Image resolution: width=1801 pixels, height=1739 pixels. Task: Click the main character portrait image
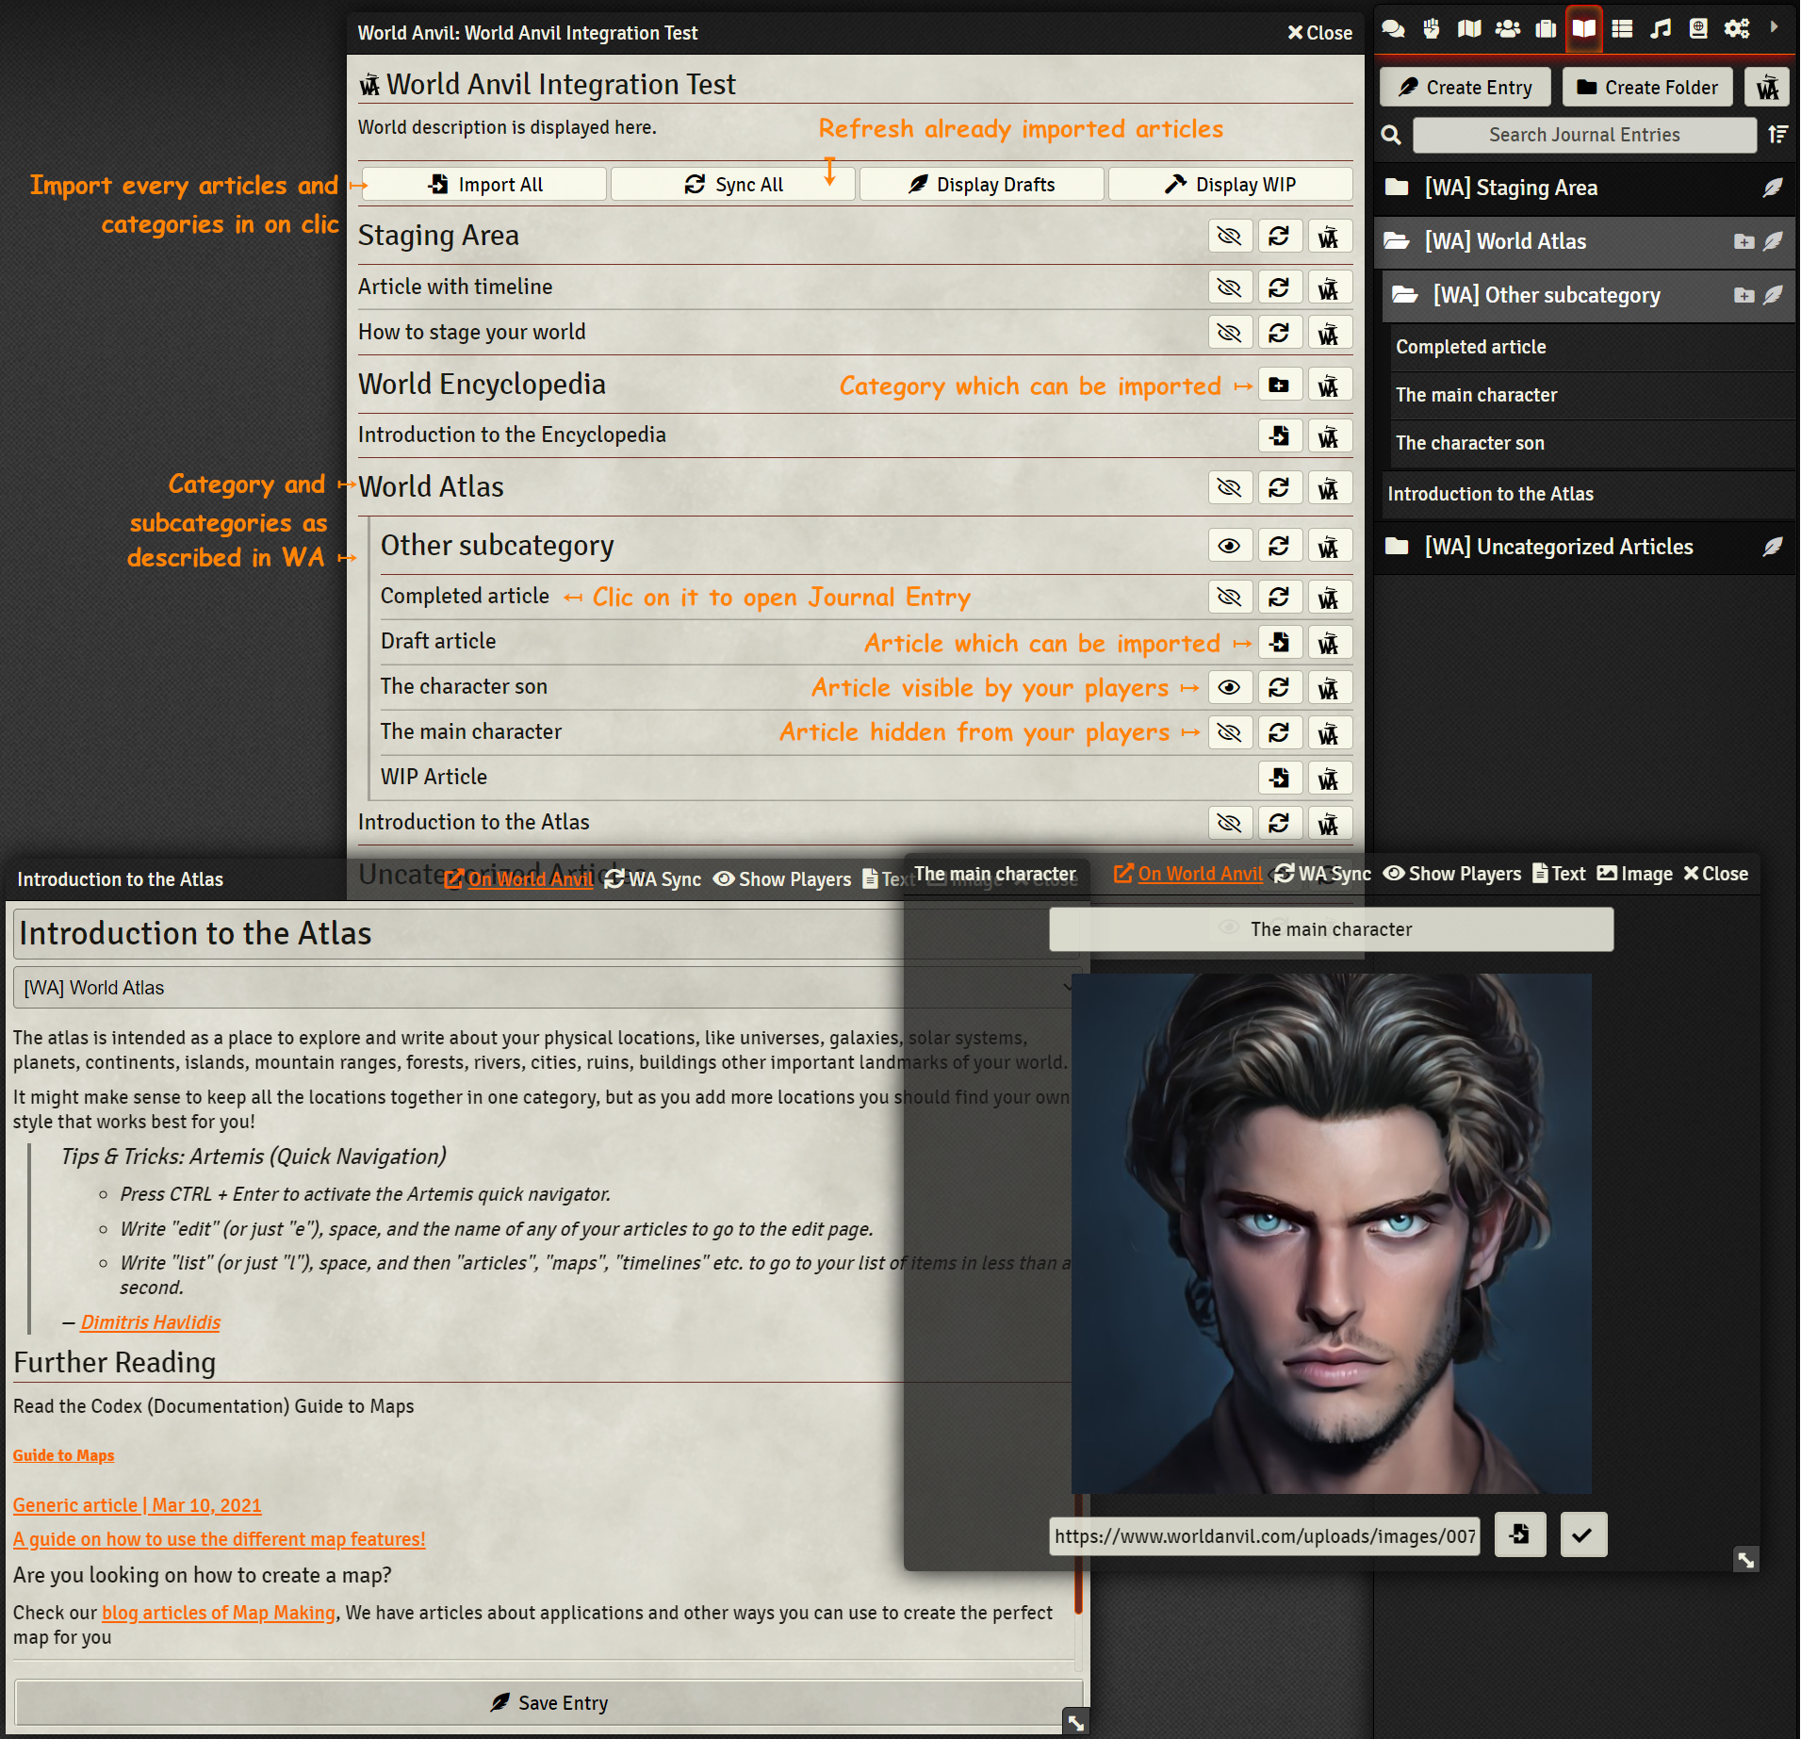point(1331,1233)
